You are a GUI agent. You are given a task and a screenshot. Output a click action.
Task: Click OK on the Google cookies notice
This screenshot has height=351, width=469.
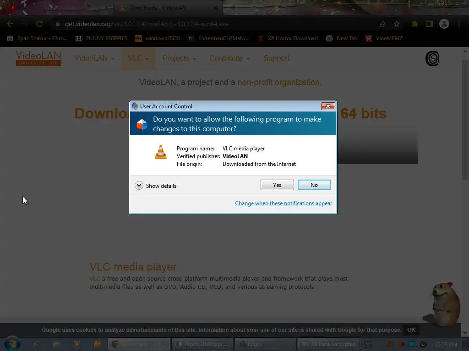411,330
